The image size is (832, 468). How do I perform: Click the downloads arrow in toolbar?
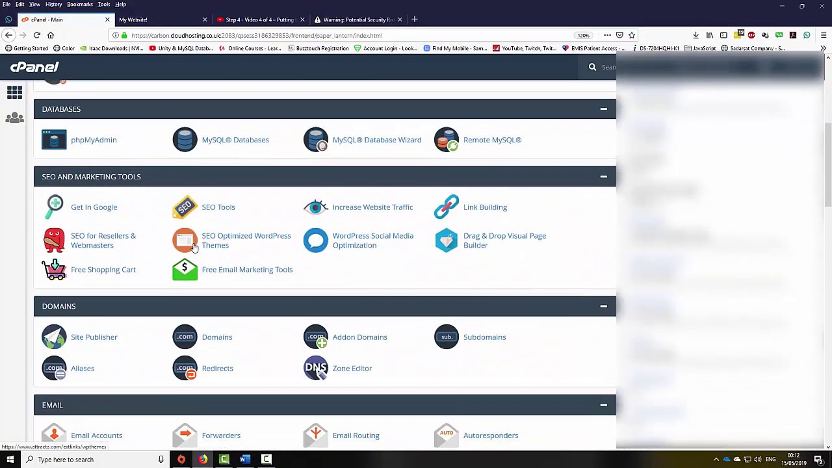tap(695, 35)
